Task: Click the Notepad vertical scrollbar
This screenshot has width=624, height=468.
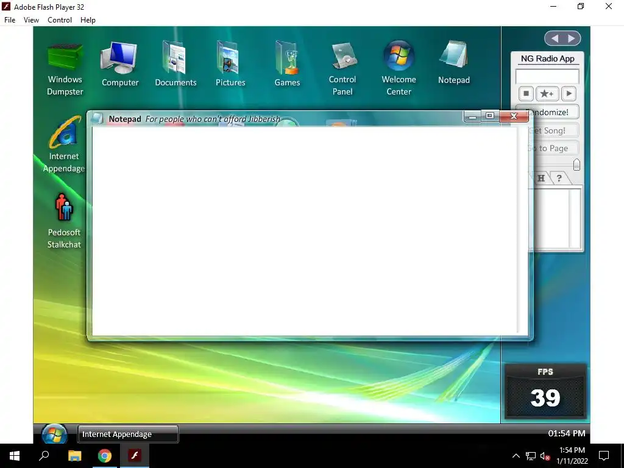Action: pos(522,232)
